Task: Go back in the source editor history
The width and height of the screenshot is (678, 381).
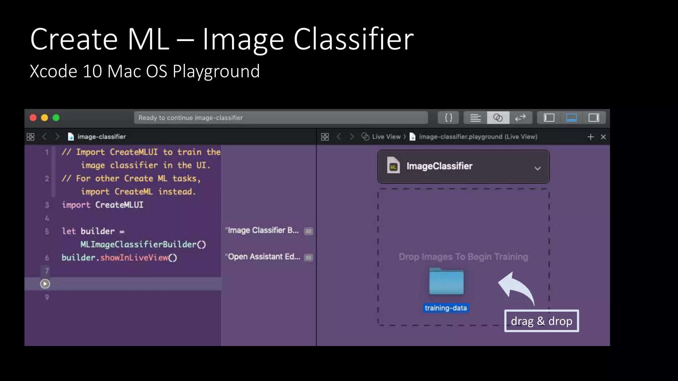Action: click(44, 137)
